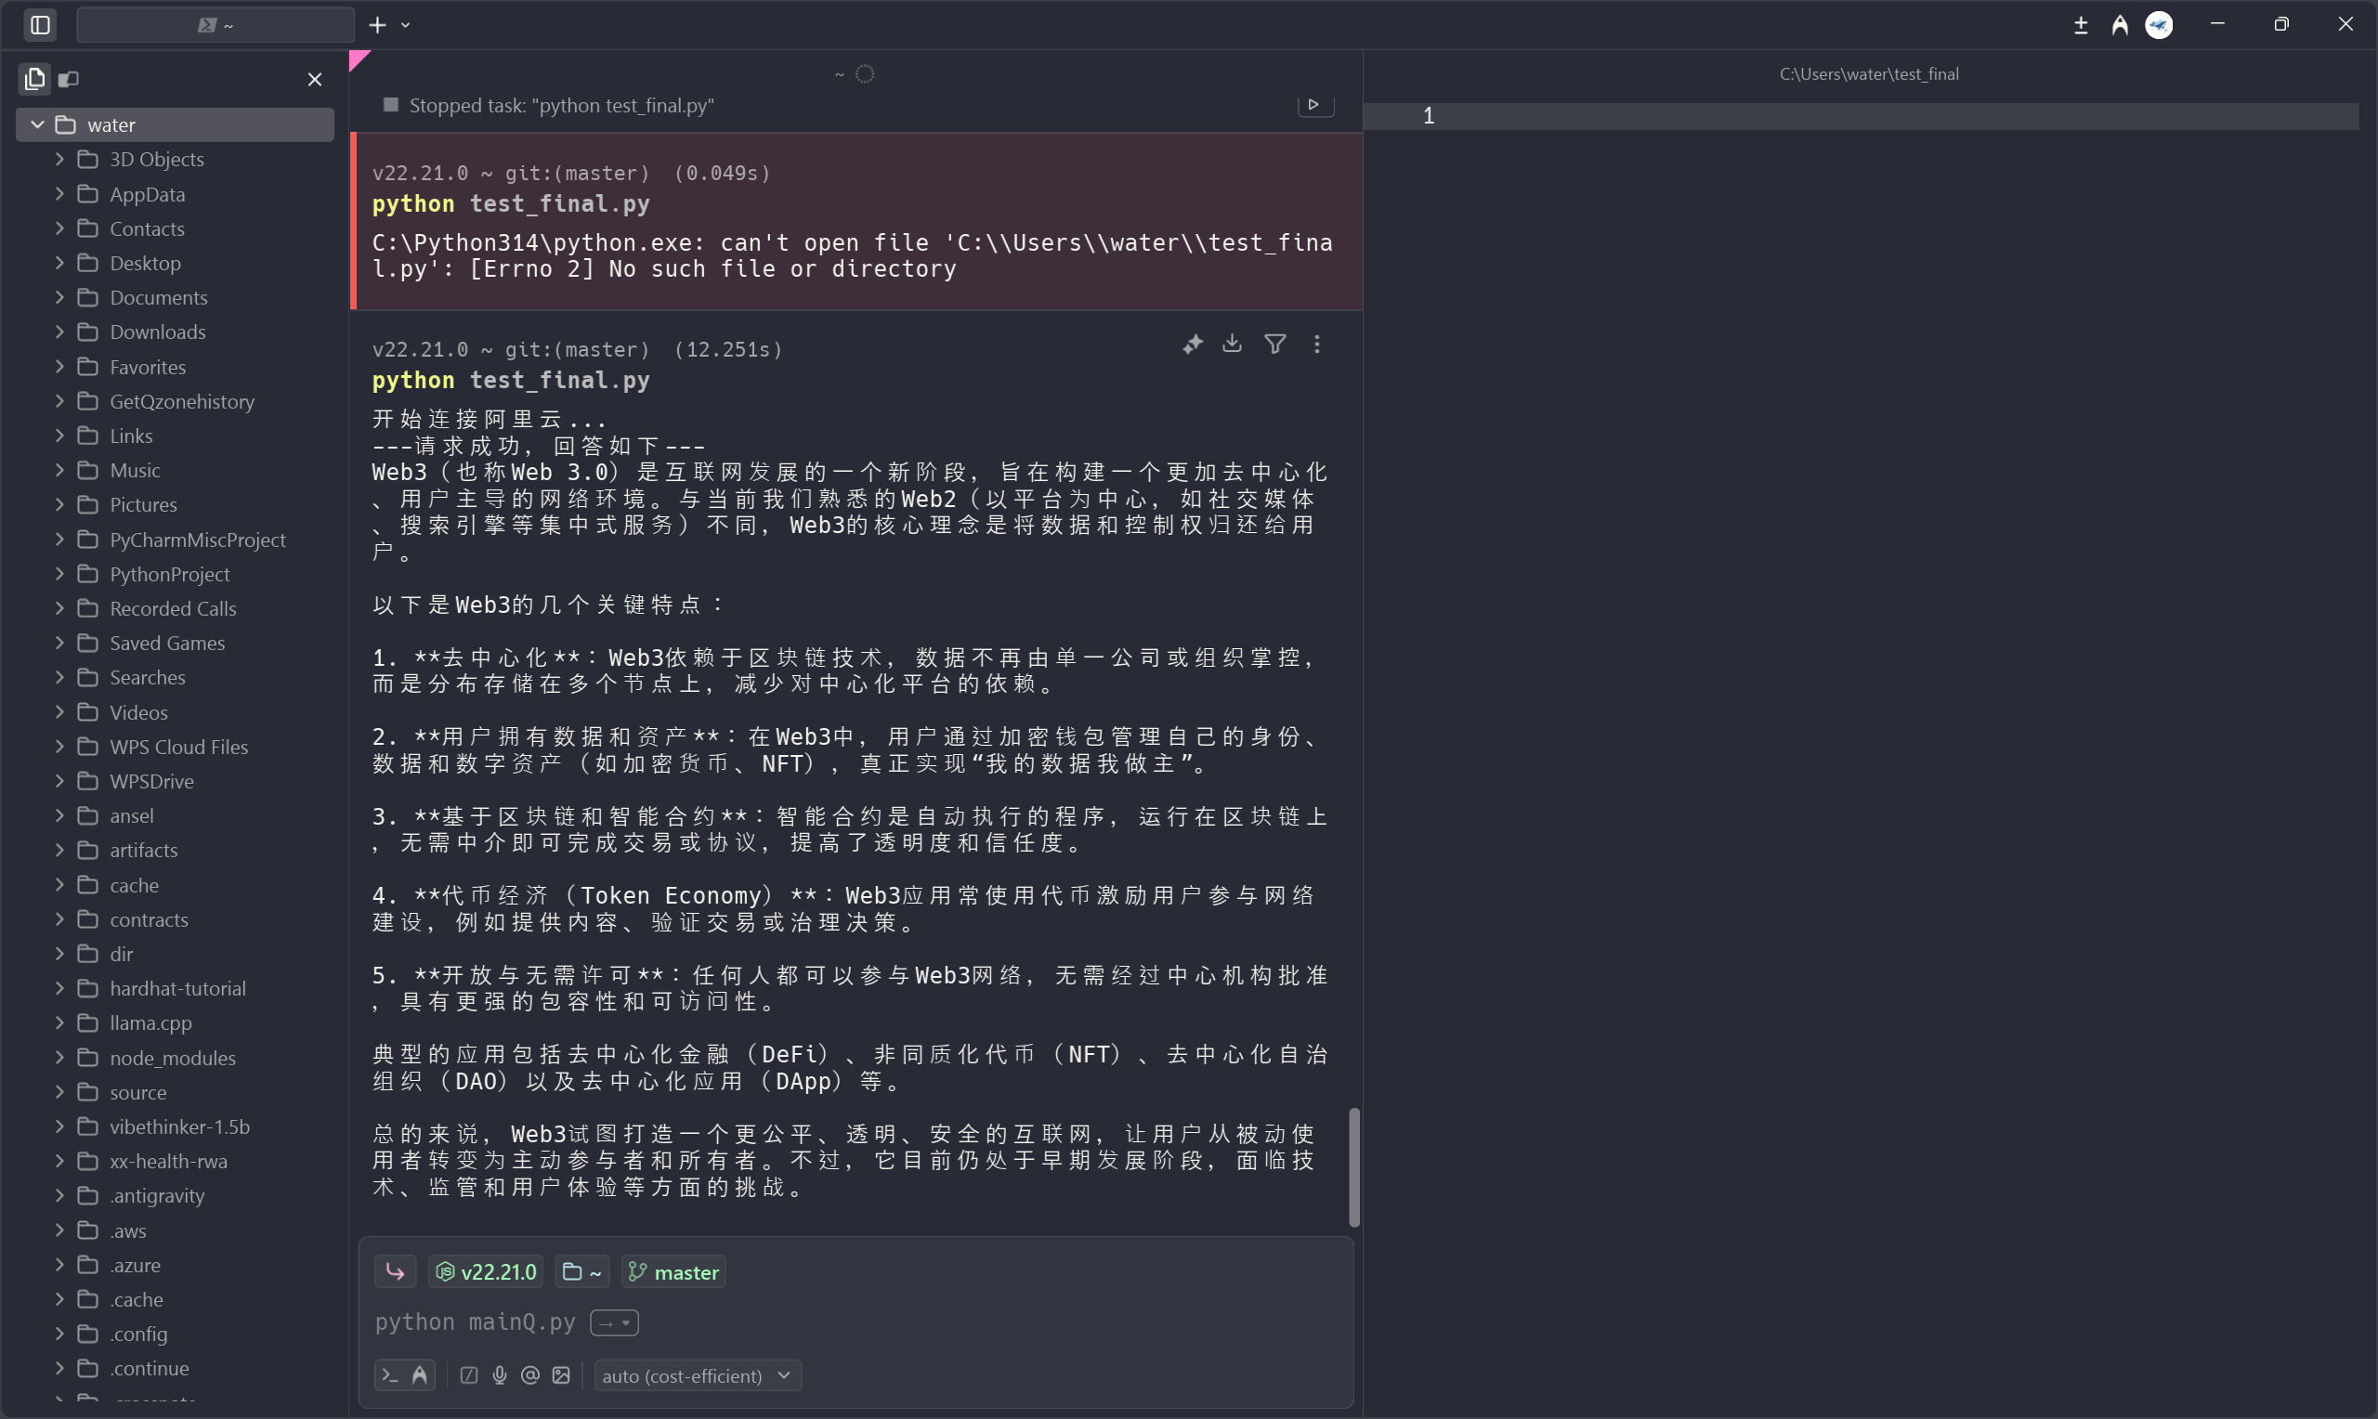Image resolution: width=2378 pixels, height=1419 pixels.
Task: Open the code review diff icon in title bar
Action: (2080, 25)
